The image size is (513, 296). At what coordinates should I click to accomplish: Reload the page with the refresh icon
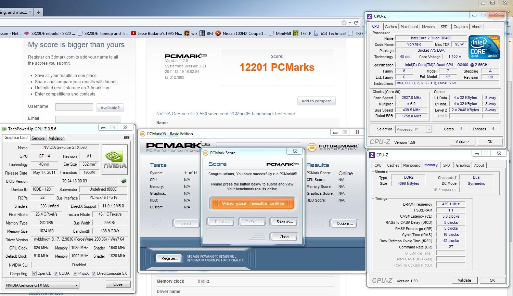point(356,23)
